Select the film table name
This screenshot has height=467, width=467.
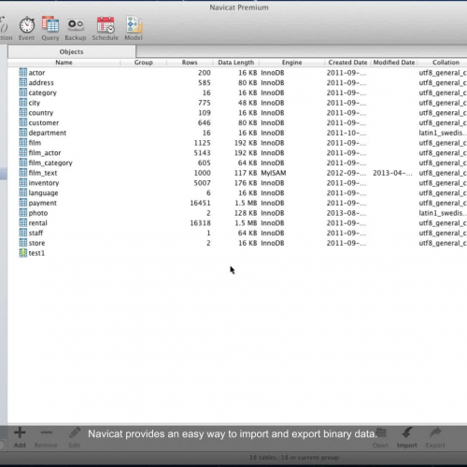(35, 143)
